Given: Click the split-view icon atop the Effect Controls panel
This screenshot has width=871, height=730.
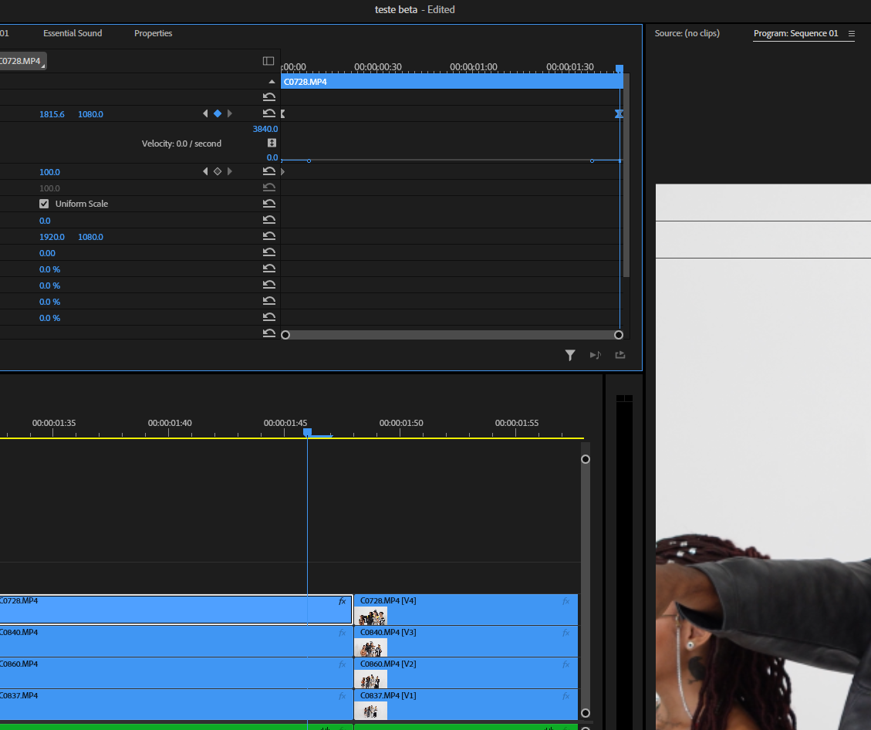Looking at the screenshot, I should 268,61.
